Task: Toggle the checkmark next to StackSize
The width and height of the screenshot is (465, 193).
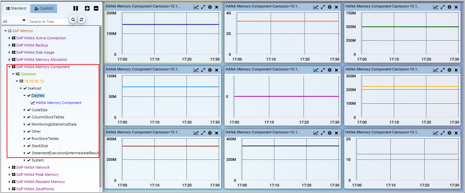Action: point(29,146)
